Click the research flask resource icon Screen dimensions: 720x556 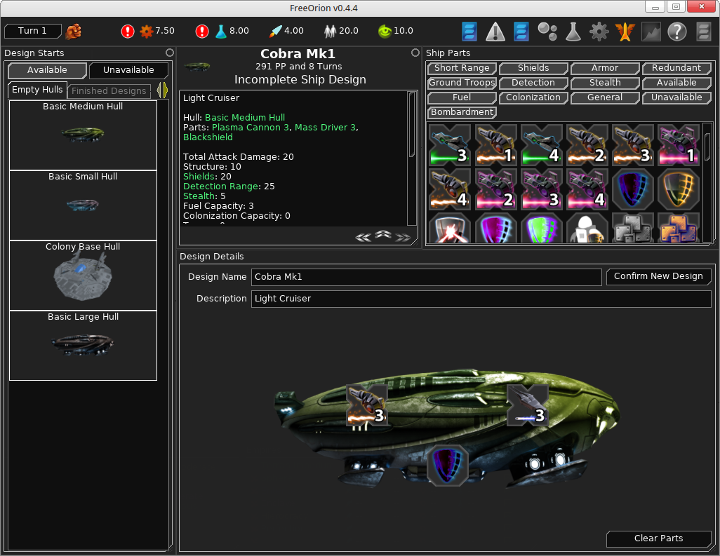point(221,31)
